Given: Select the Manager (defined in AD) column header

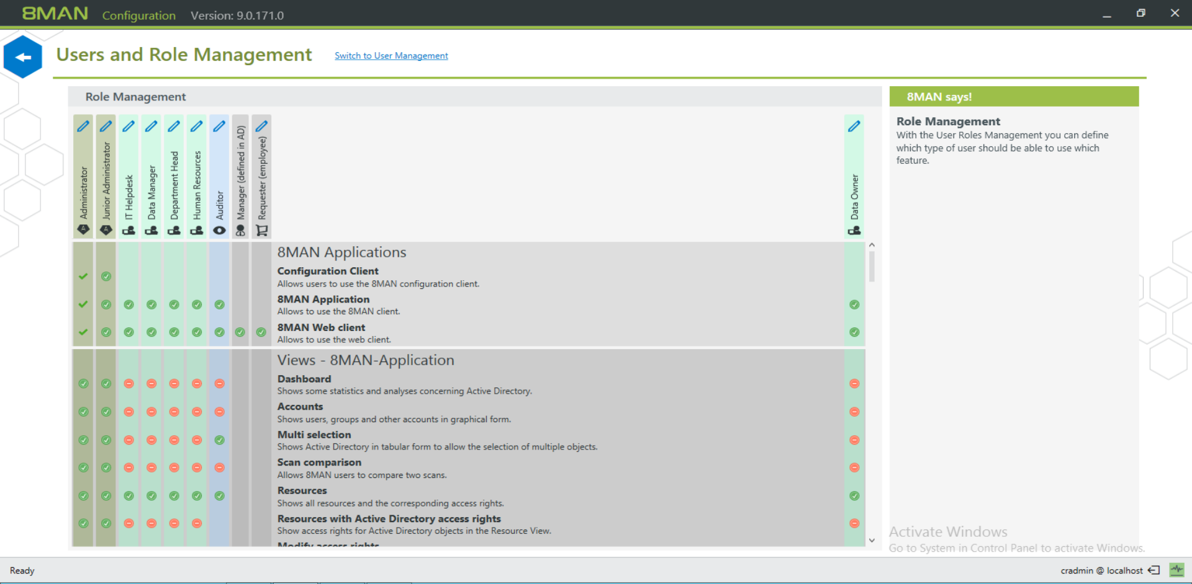Looking at the screenshot, I should (x=240, y=177).
